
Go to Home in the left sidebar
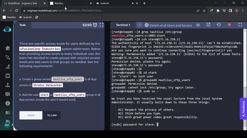pyautogui.click(x=8, y=48)
